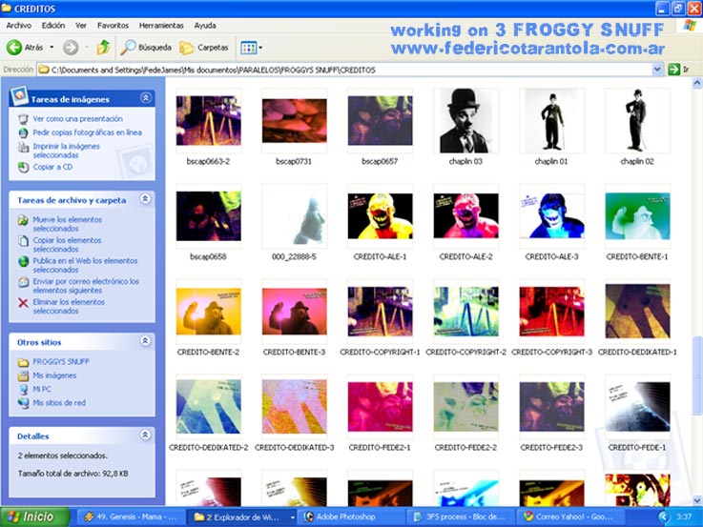This screenshot has height=527, width=703.
Task: Open the Búsqueda search tool
Action: coord(146,47)
